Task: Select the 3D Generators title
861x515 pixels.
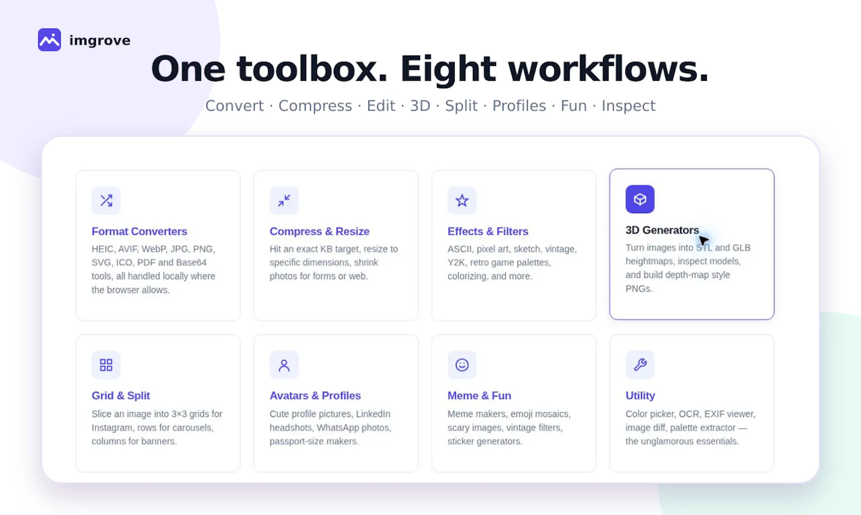Action: point(662,230)
